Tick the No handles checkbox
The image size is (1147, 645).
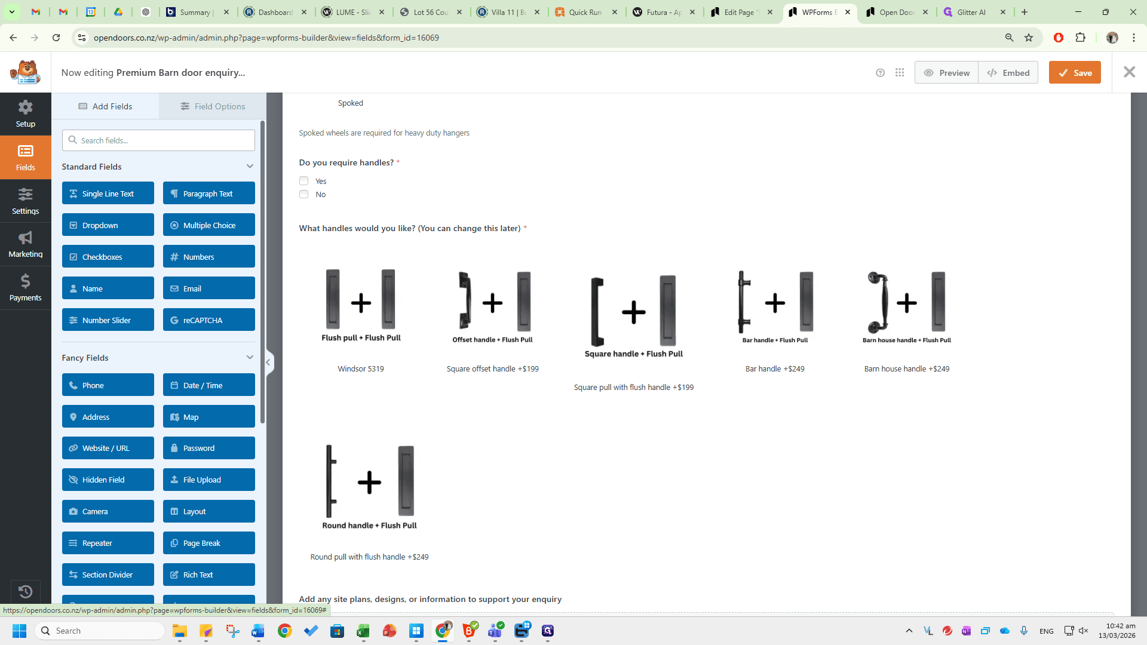303,194
